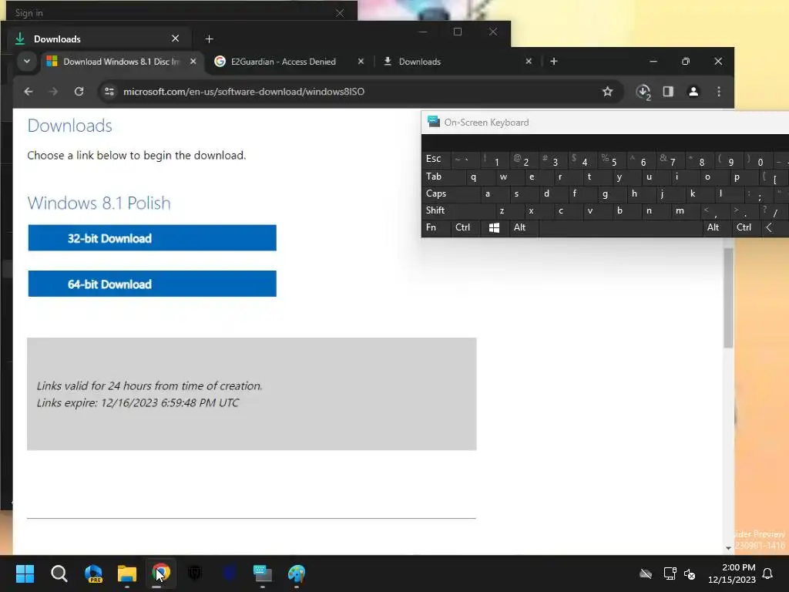
Task: Click the 64-bit Download button
Action: tap(152, 284)
